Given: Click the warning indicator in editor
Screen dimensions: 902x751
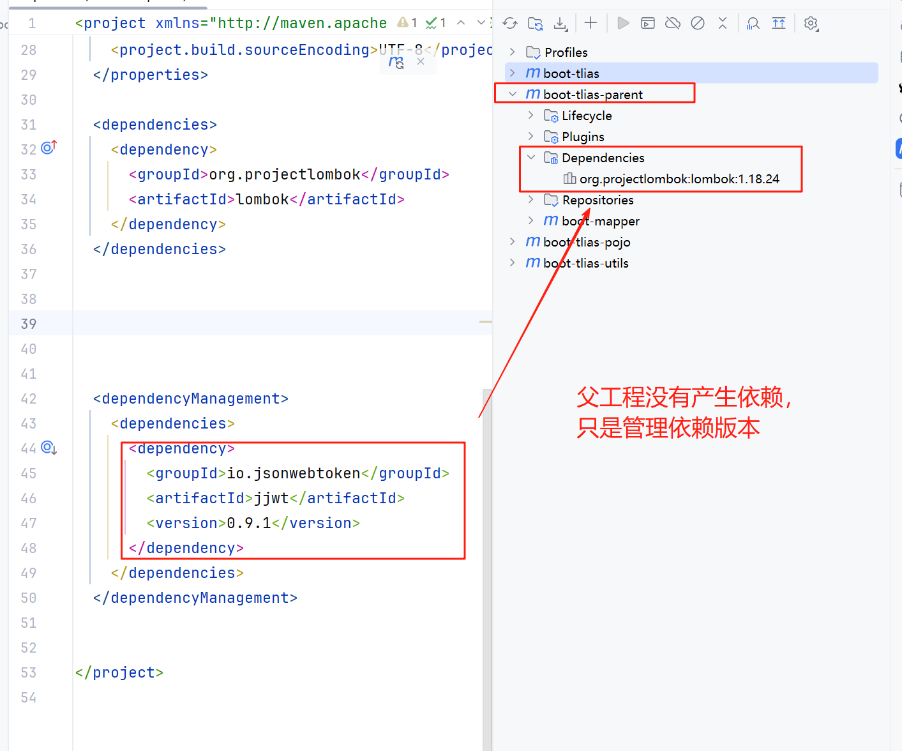Looking at the screenshot, I should (407, 23).
